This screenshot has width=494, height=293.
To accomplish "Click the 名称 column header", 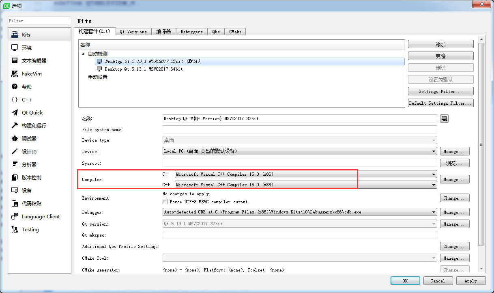I will click(242, 45).
